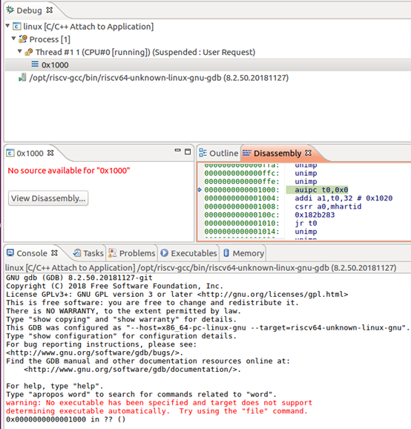Collapse the Process [1] tree node
Screen dimensions: 411x429
pos(13,39)
